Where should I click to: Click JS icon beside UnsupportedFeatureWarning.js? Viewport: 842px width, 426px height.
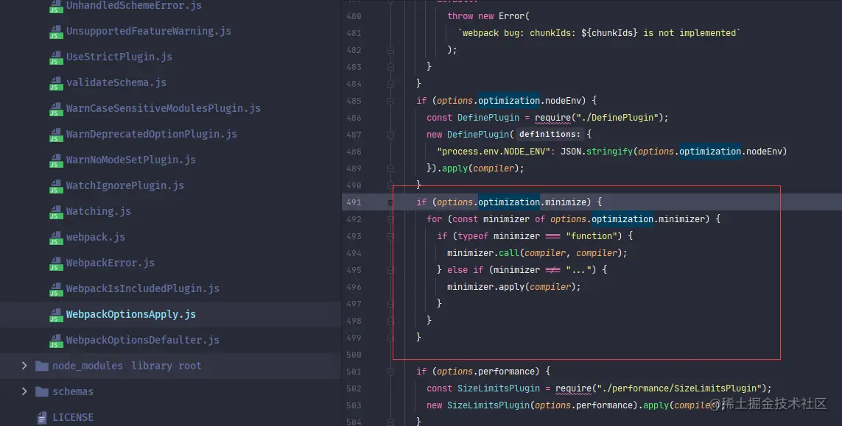pos(56,32)
